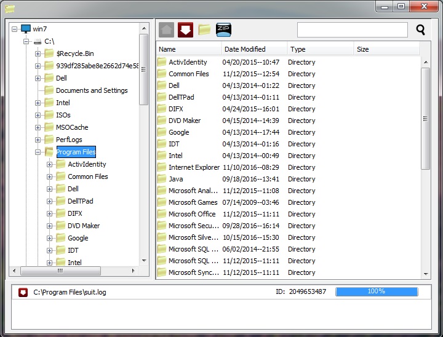443x337 pixels.
Task: Click the win7 computer icon in tree
Action: point(26,29)
